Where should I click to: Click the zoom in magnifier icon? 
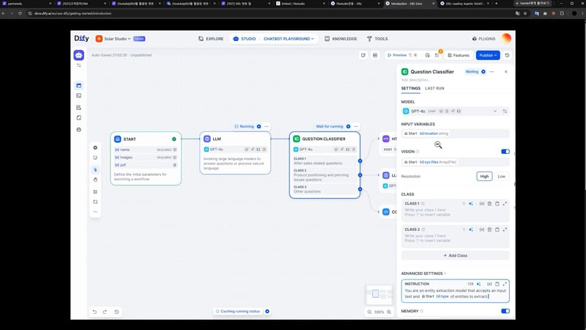(x=389, y=312)
